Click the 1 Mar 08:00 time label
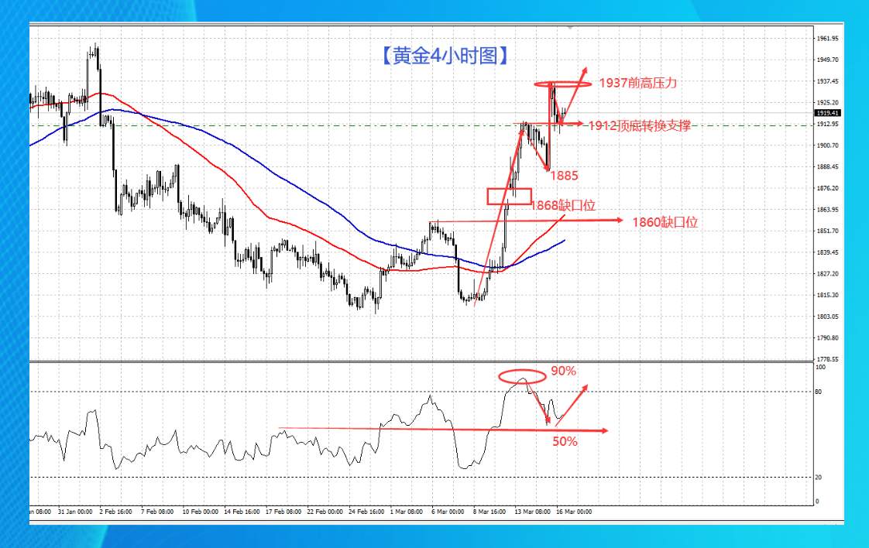 pos(407,512)
